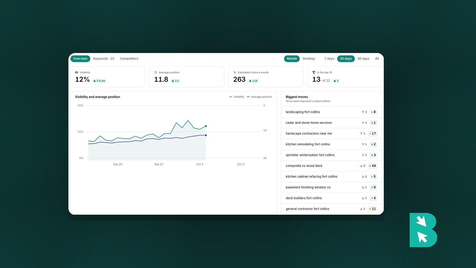Select kitchen cabinet refacing fort collins row
This screenshot has width=476, height=268.
tap(331, 177)
